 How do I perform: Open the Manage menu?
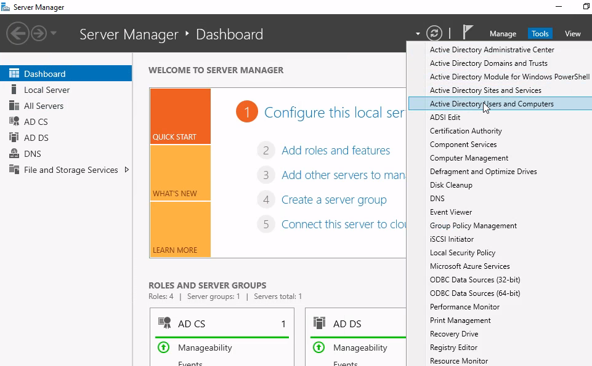click(503, 34)
